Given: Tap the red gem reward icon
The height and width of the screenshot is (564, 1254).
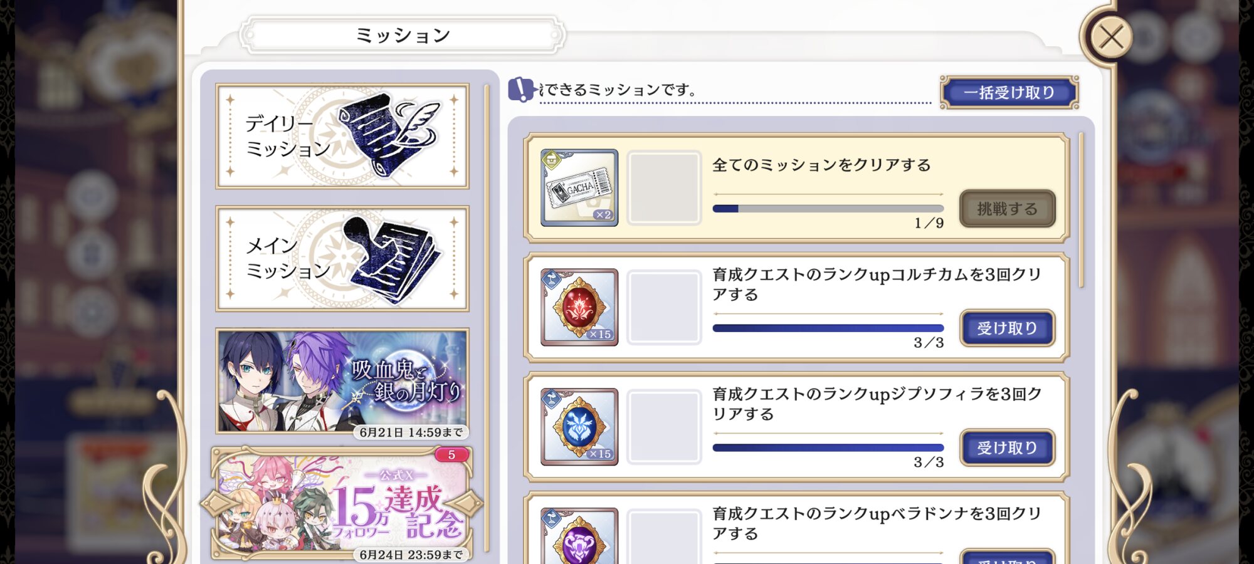Looking at the screenshot, I should click(x=579, y=307).
